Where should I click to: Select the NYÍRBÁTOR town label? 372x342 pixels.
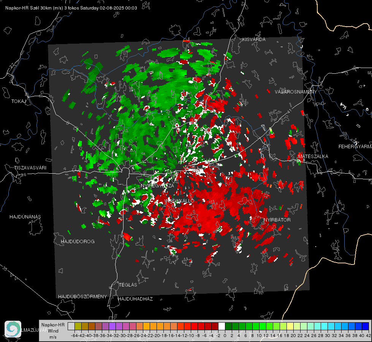(277, 220)
